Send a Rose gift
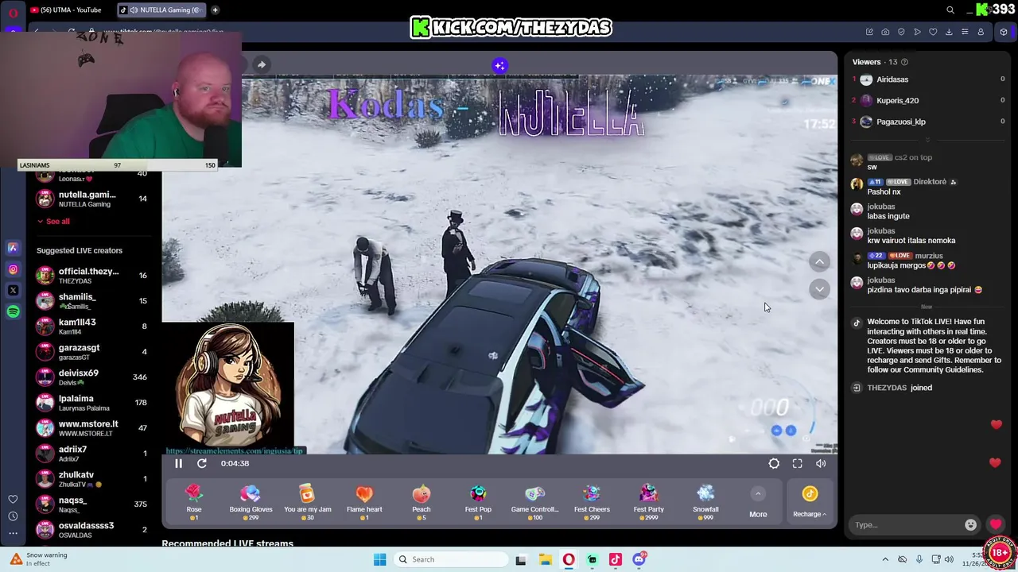Screen dimensions: 1018x572 pos(194,502)
